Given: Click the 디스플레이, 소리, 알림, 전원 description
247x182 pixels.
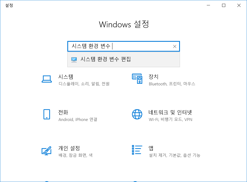Looking at the screenshot, I should tap(84, 84).
